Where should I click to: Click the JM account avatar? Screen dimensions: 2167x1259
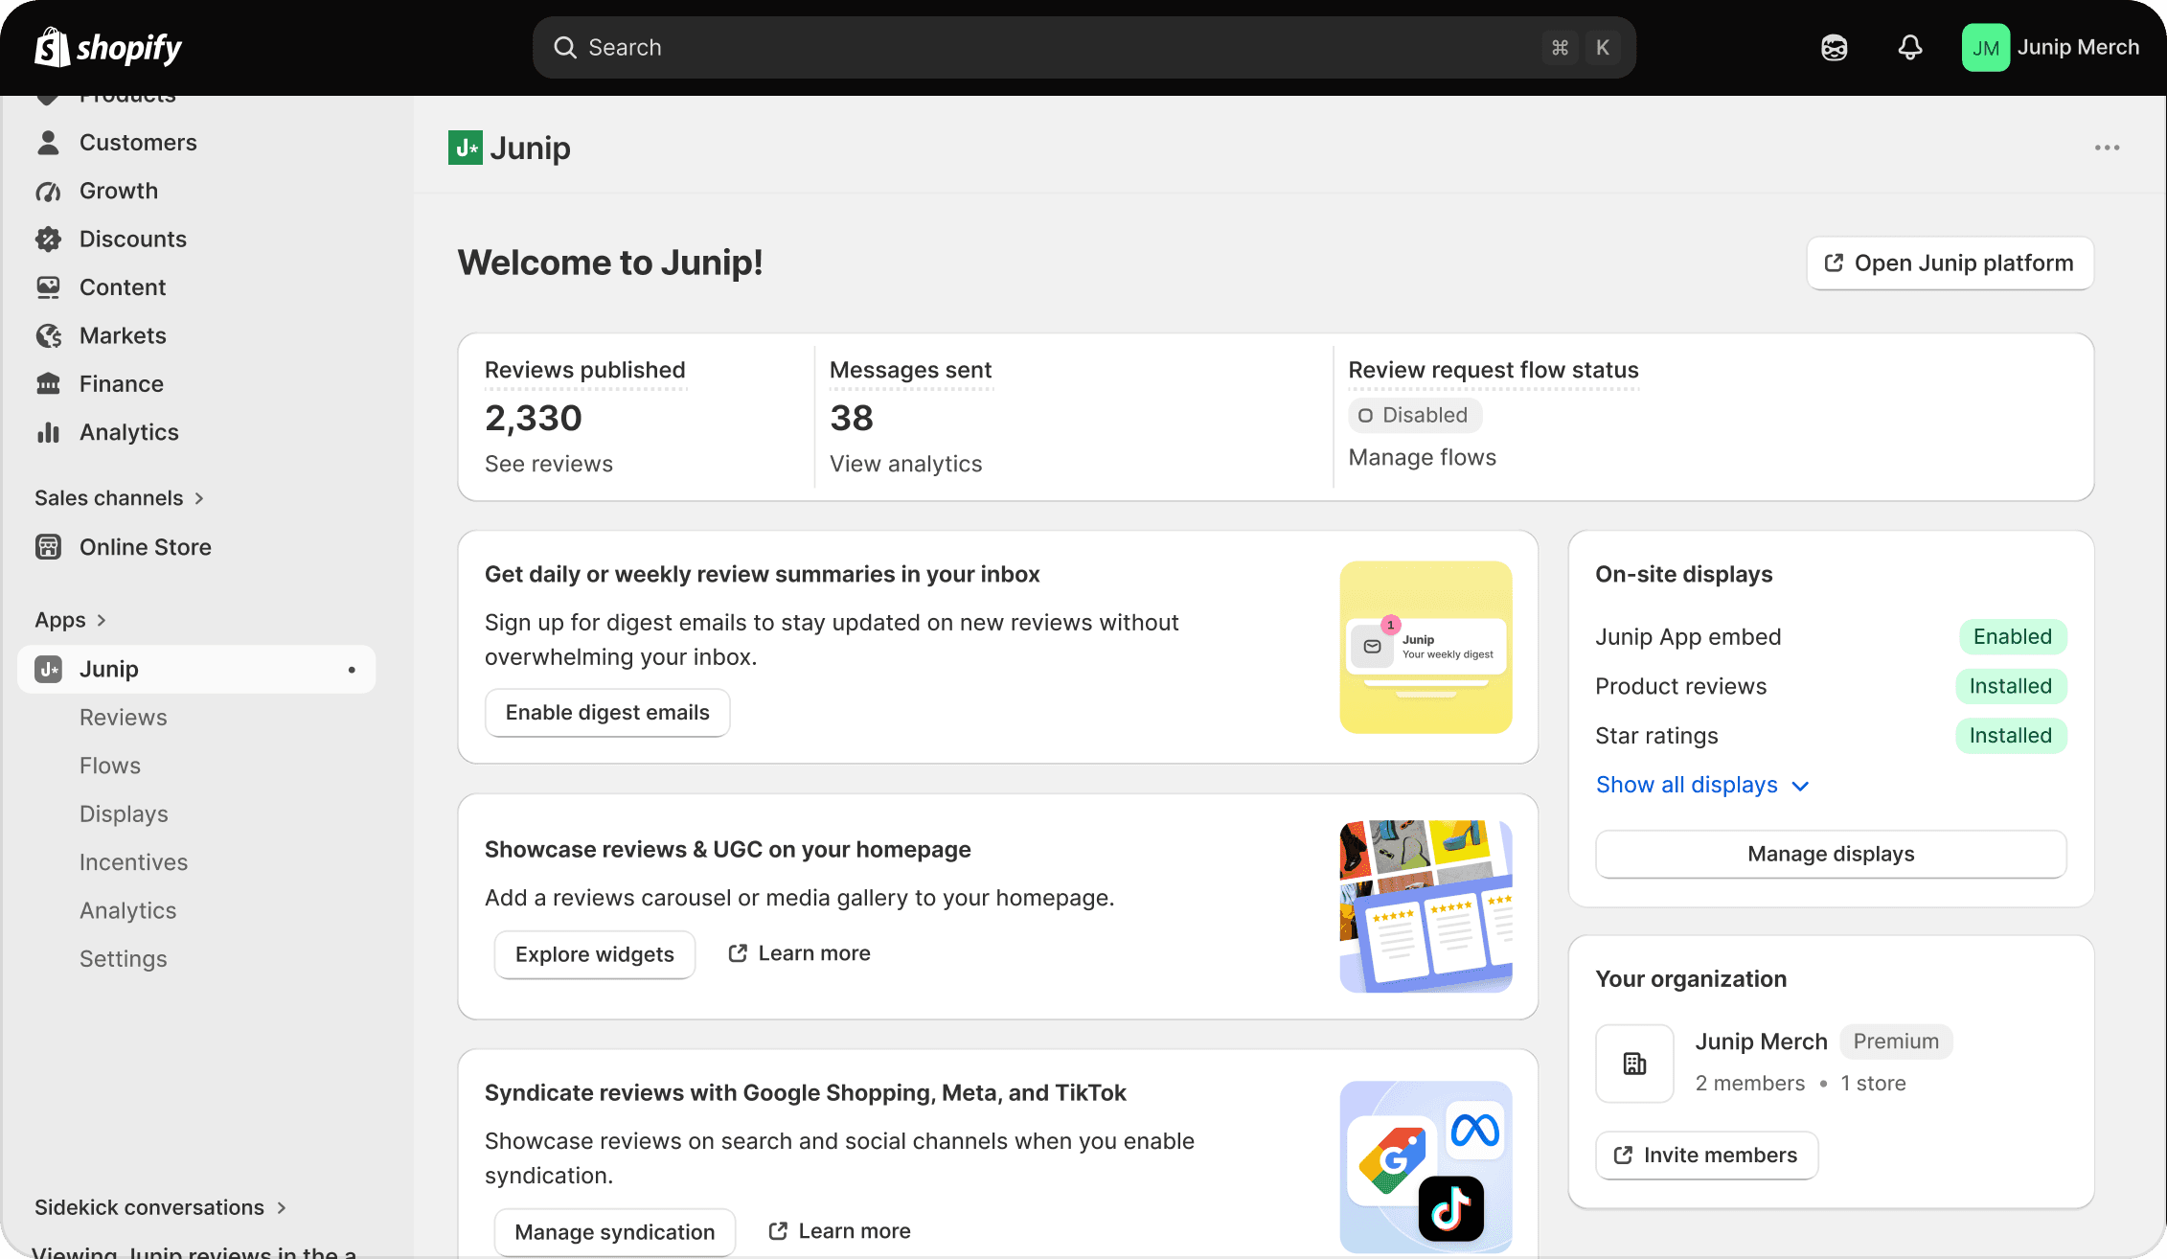click(1985, 48)
